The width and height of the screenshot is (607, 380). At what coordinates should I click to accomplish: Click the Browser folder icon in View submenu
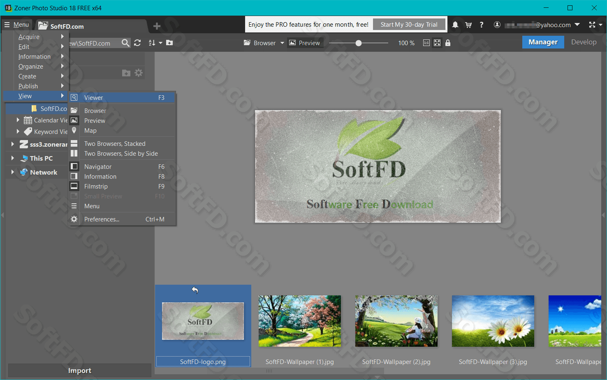pyautogui.click(x=74, y=111)
